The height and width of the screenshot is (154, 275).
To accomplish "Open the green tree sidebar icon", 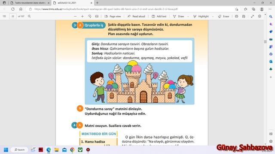I will (271, 69).
